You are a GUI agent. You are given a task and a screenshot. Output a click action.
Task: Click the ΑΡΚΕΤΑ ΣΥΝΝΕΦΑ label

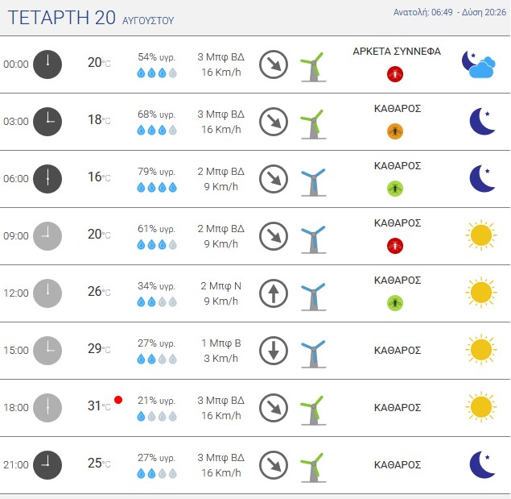397,52
